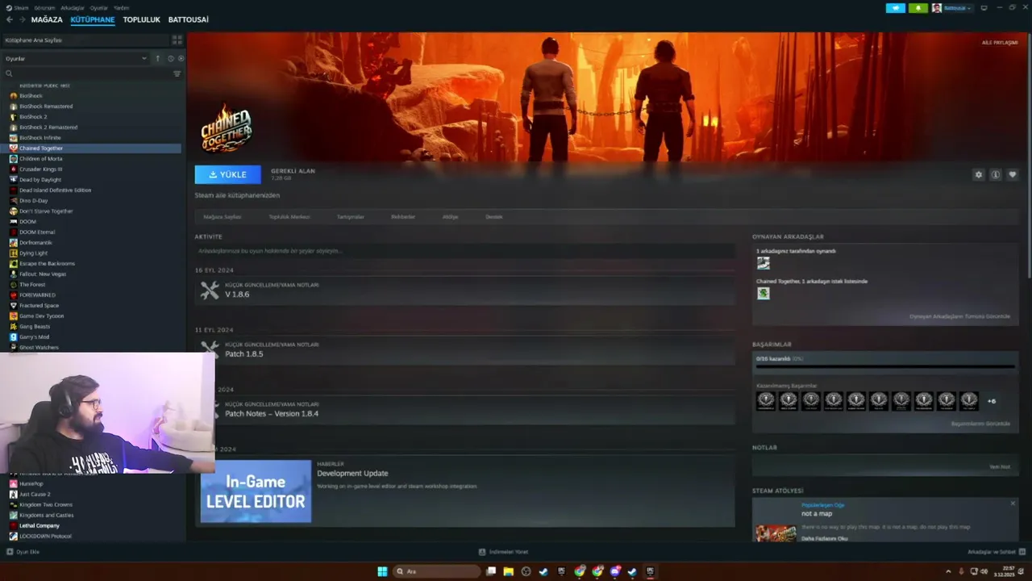Select Escape the Backrooms
The height and width of the screenshot is (581, 1032).
tap(47, 264)
